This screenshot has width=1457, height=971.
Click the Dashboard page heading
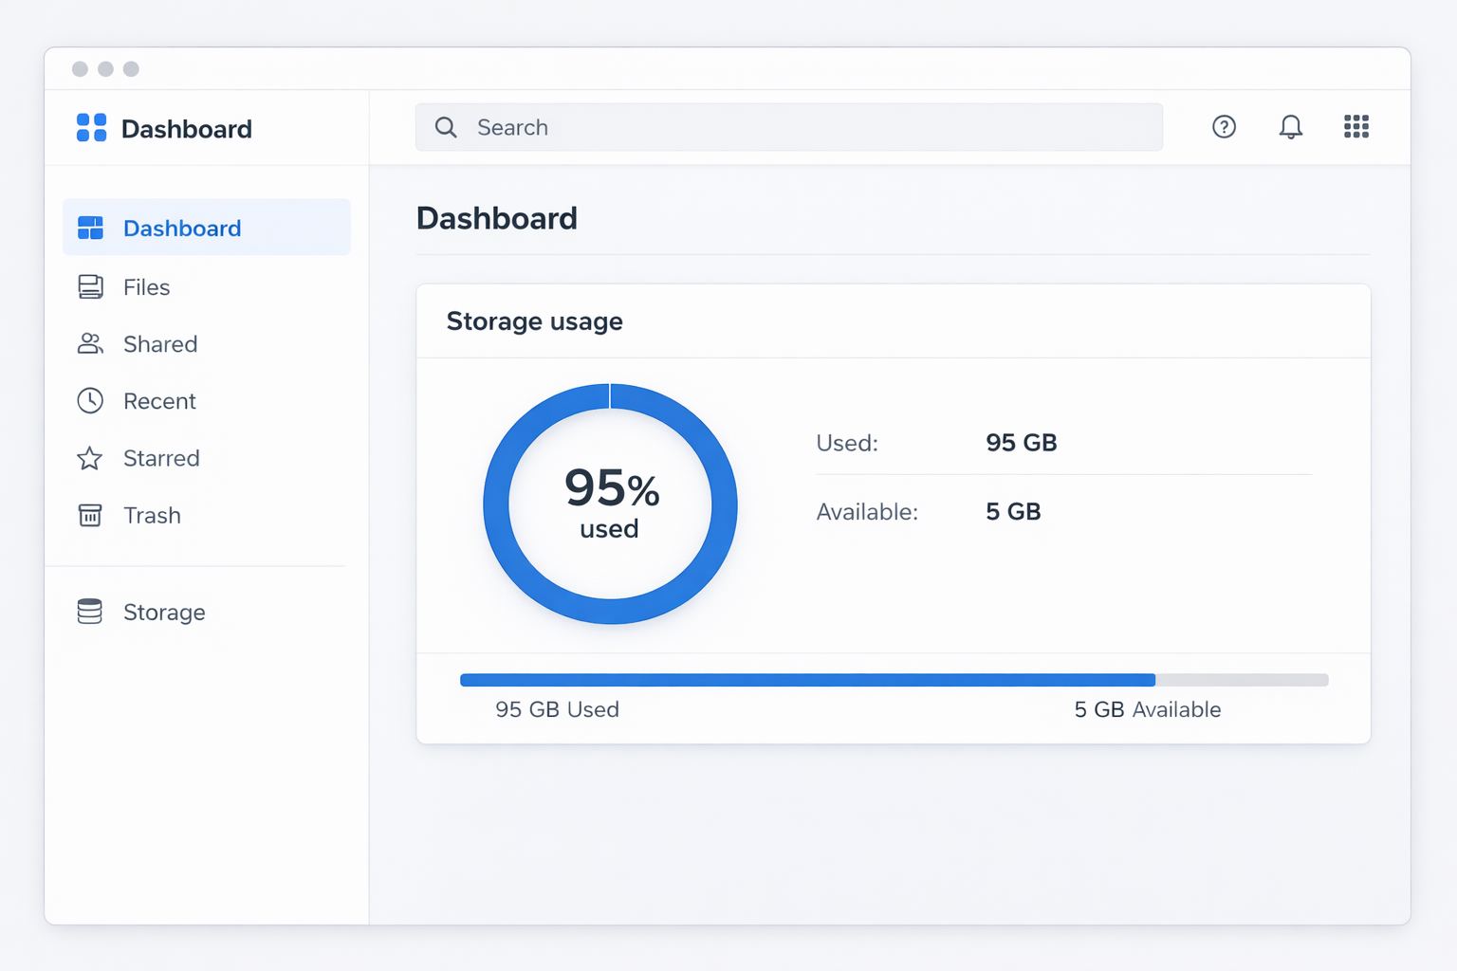497,219
